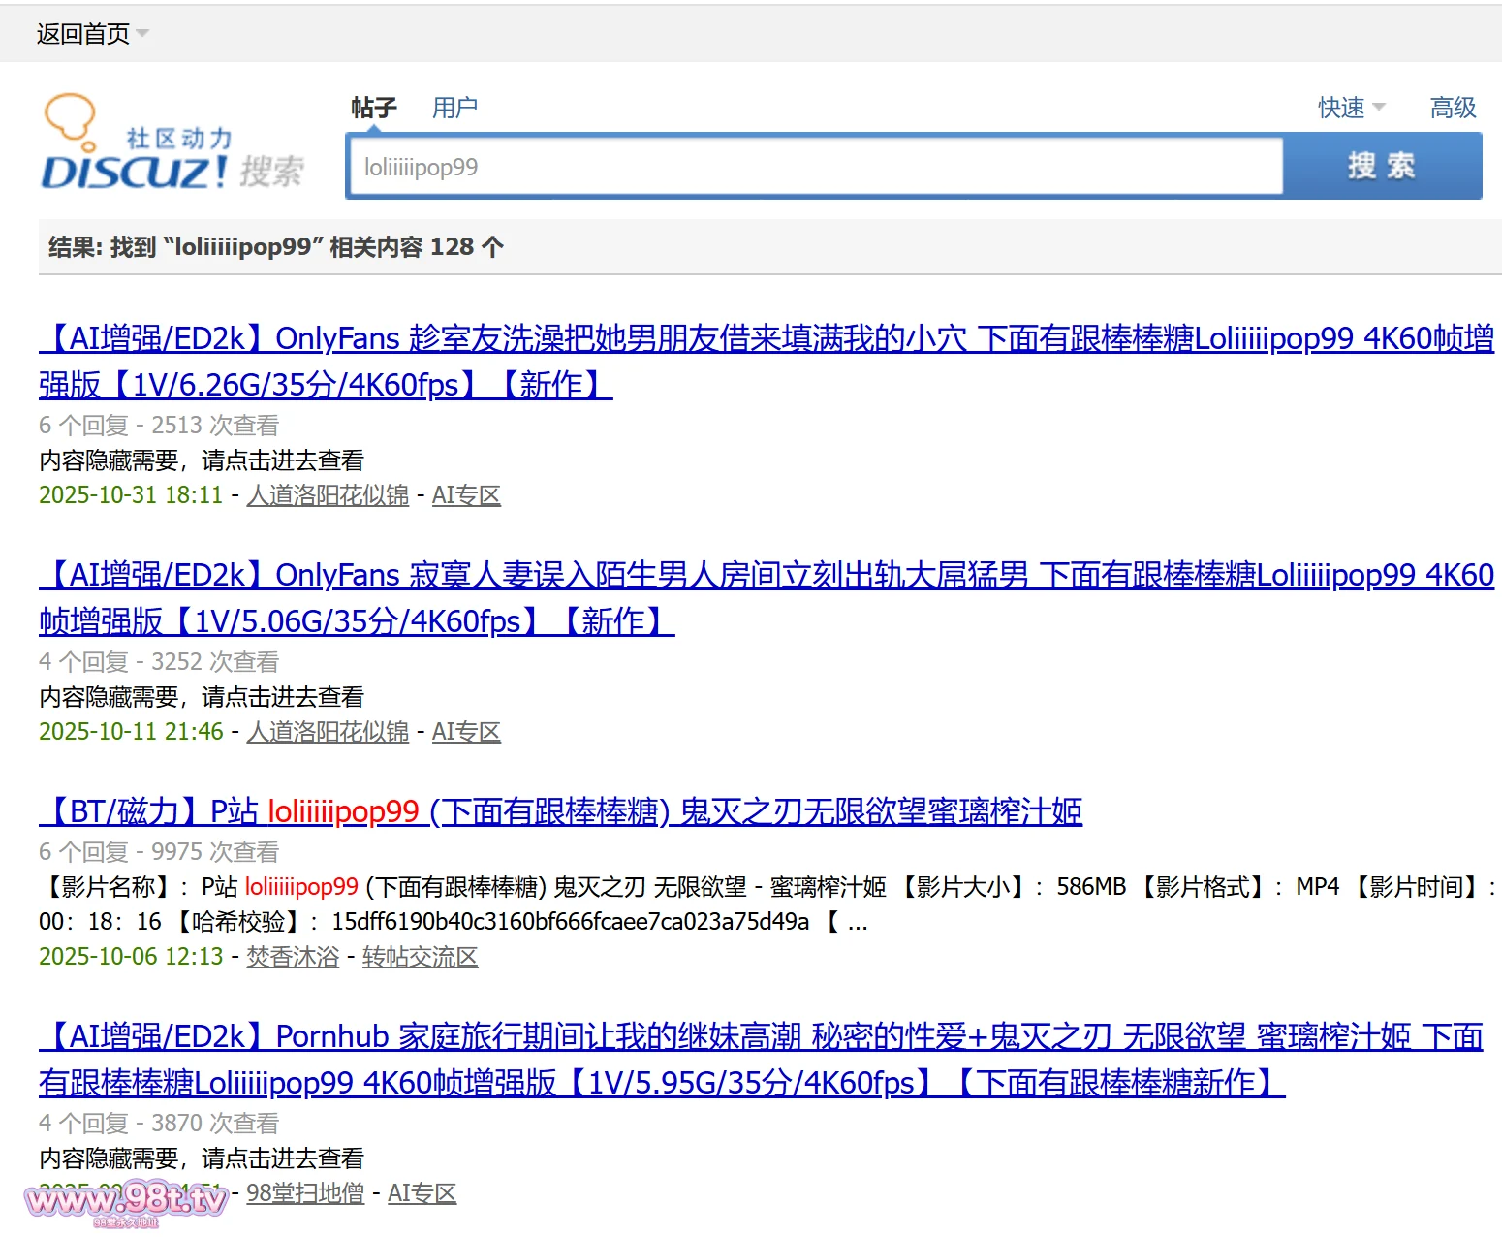Open author 人道洛阳花似锦 in the second result

pyautogui.click(x=328, y=732)
